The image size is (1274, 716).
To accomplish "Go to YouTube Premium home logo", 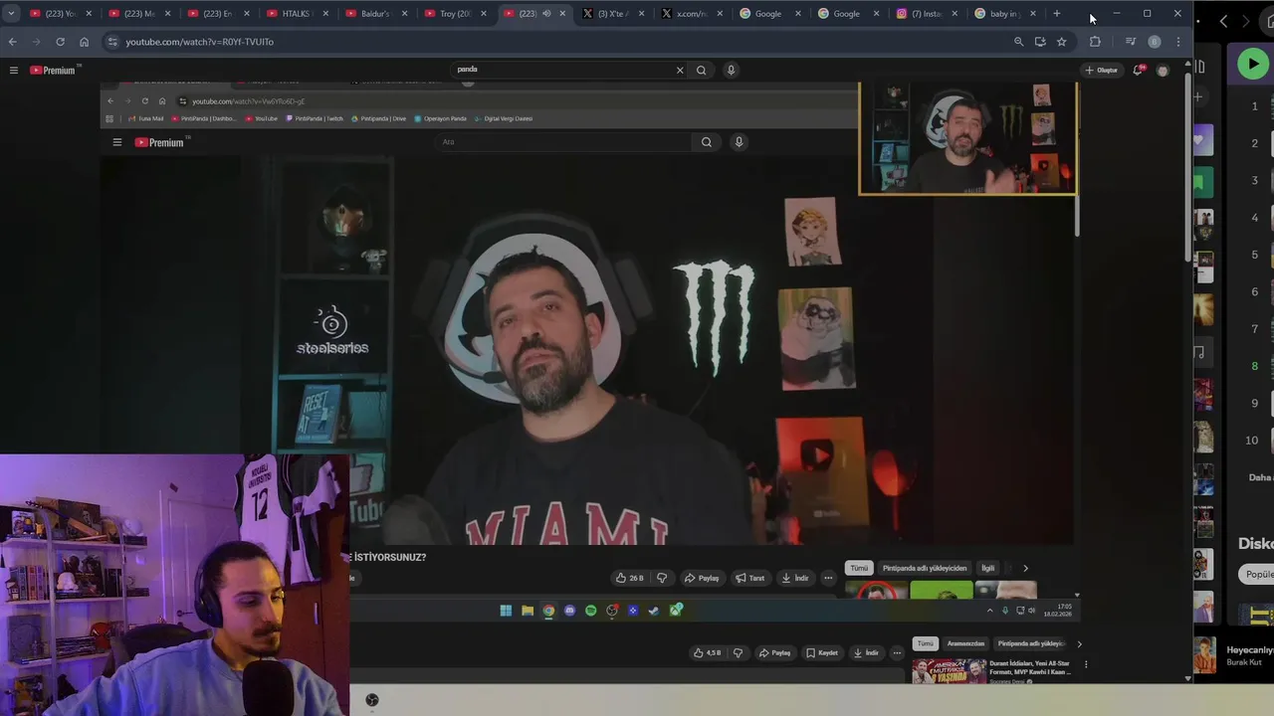I will pyautogui.click(x=53, y=70).
